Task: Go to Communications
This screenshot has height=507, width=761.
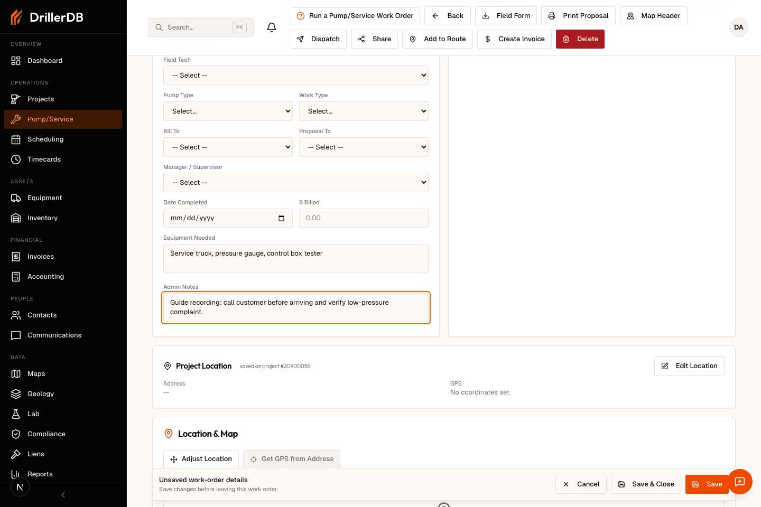Action: coord(63,335)
